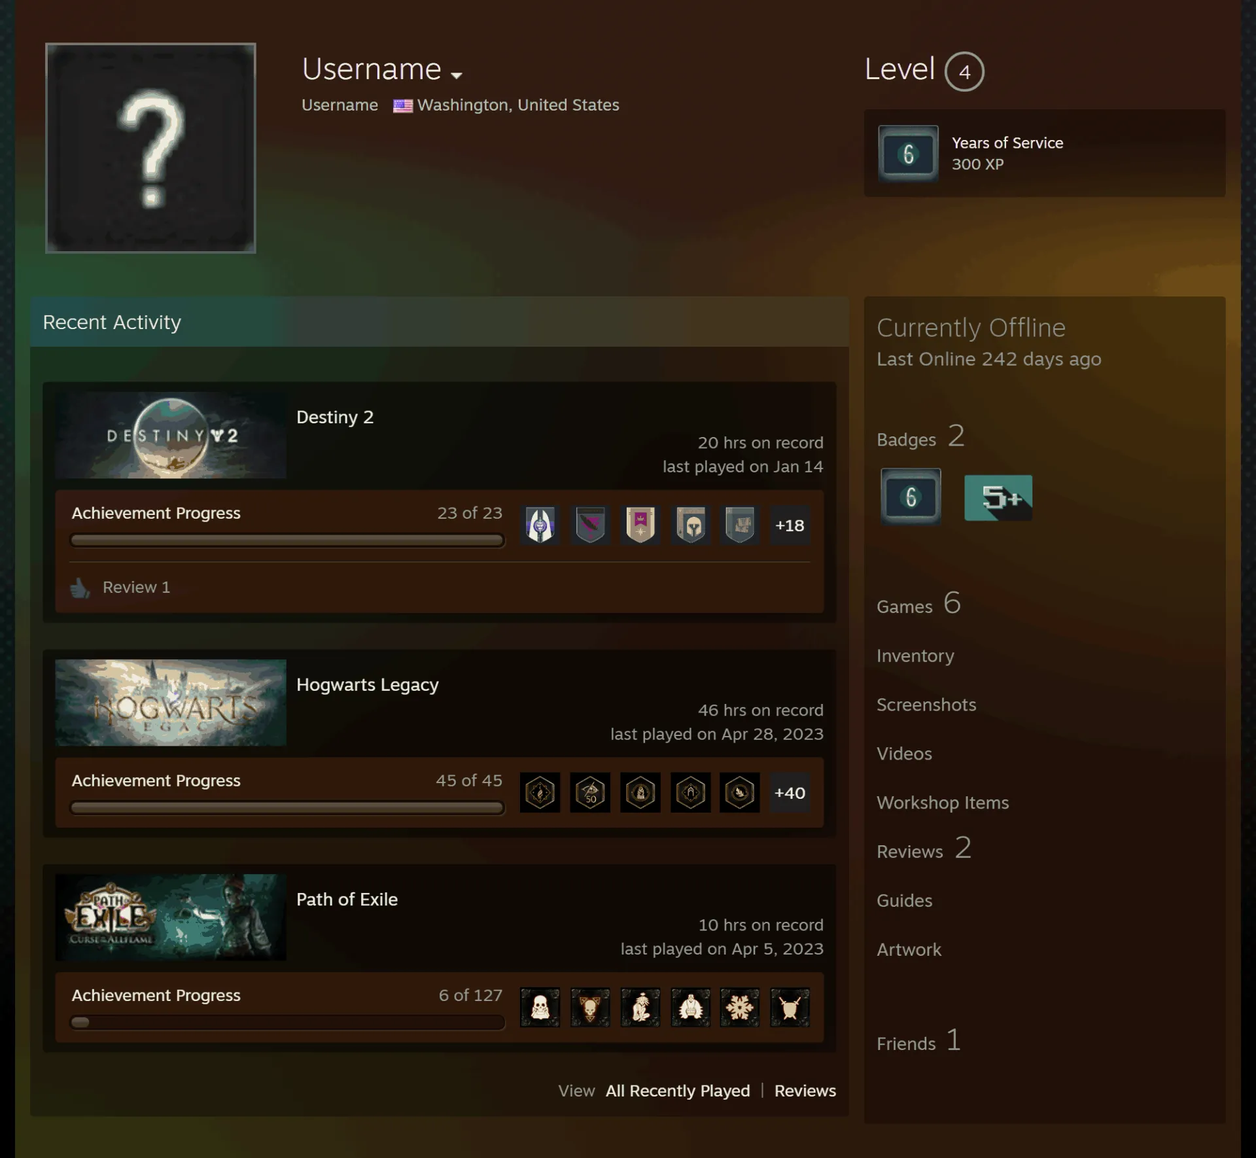Image resolution: width=1256 pixels, height=1158 pixels.
Task: Click the helmet Destiny 2 achievement icon
Action: click(x=691, y=525)
